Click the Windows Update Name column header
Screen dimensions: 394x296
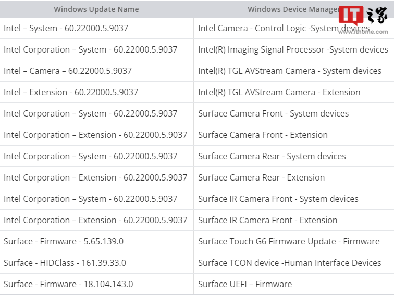96,9
